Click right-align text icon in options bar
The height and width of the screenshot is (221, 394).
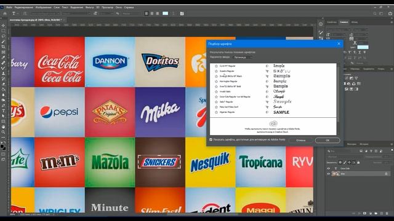[158, 14]
